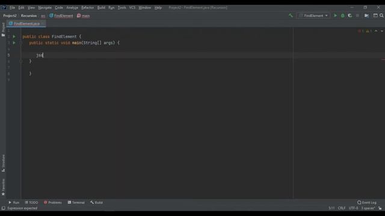385x216 pixels.
Task: Click run gutter icon beside class FindElement
Action: (x=14, y=37)
